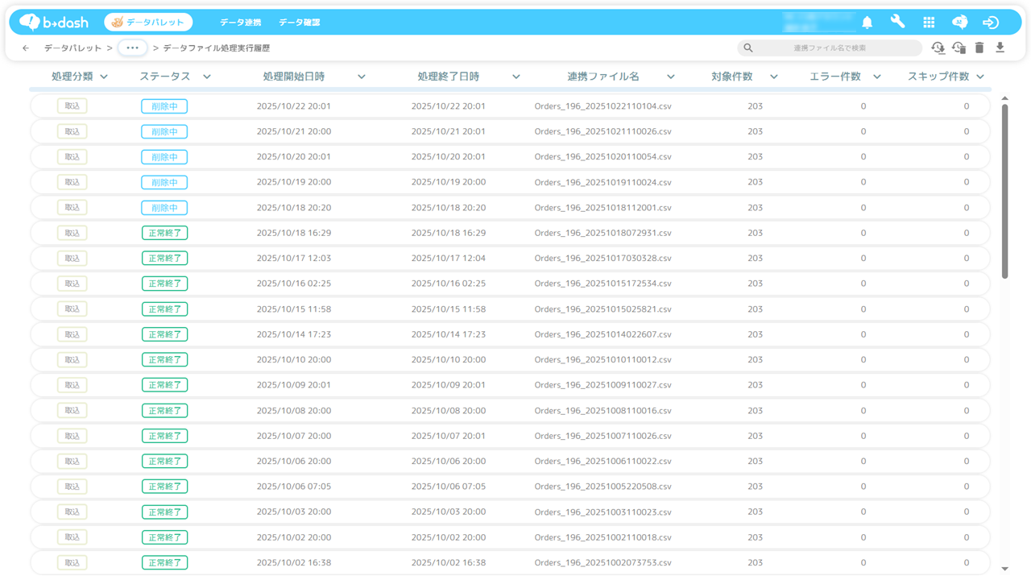Click the download icon in the toolbar
This screenshot has width=1031, height=580.
(x=1000, y=48)
